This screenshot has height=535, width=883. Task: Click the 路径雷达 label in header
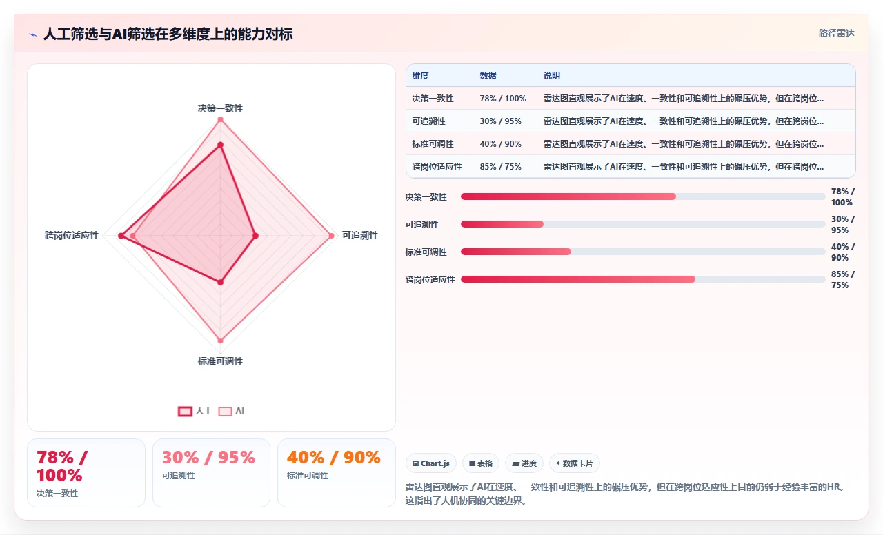837,33
